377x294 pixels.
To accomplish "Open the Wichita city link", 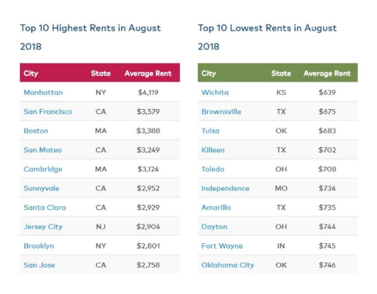I will [x=215, y=92].
